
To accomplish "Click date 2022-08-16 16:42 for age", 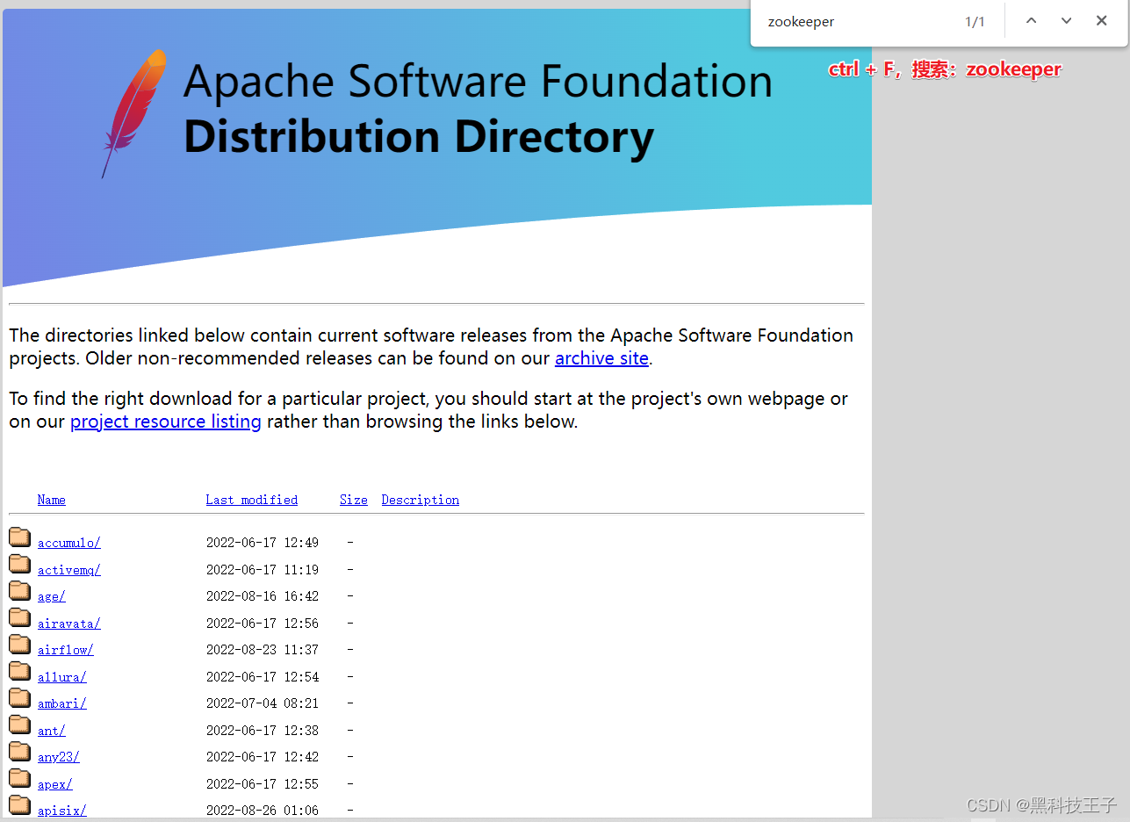I will click(x=263, y=596).
